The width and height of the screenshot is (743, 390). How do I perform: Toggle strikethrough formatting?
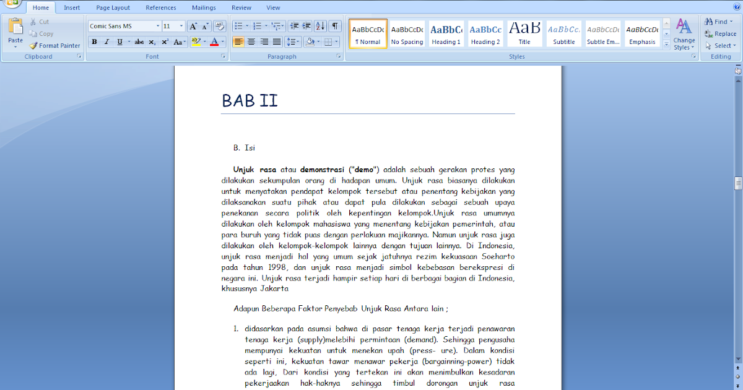[139, 42]
